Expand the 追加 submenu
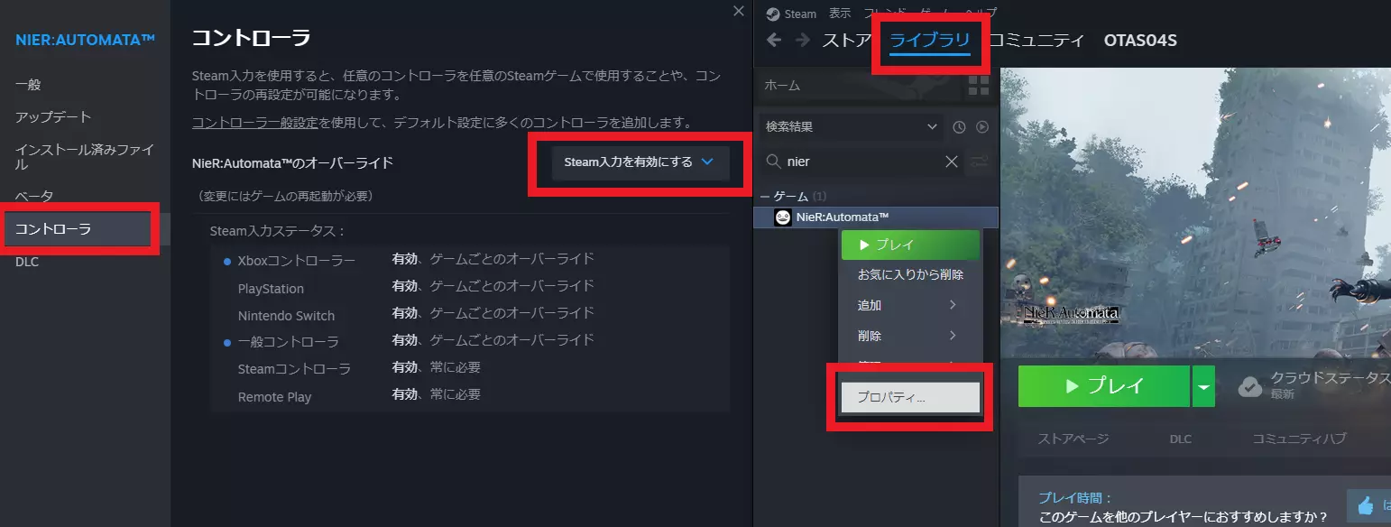 910,305
